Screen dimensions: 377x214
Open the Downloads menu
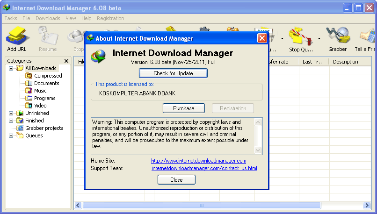[x=48, y=18]
